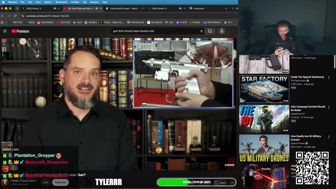Image resolution: width=336 pixels, height=189 pixels.
Task: Open the Window menu
Action: (x=94, y=2)
